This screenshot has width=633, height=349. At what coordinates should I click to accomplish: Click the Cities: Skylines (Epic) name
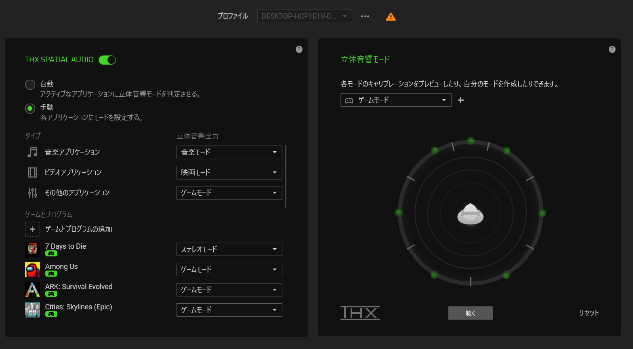[x=79, y=307]
